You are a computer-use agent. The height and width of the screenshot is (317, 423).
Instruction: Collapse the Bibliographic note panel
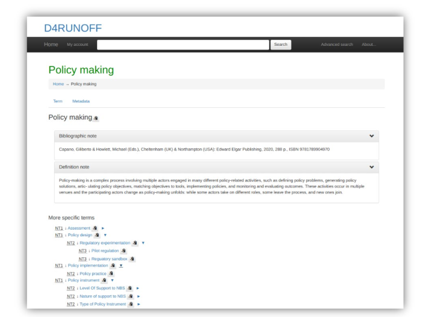point(371,136)
